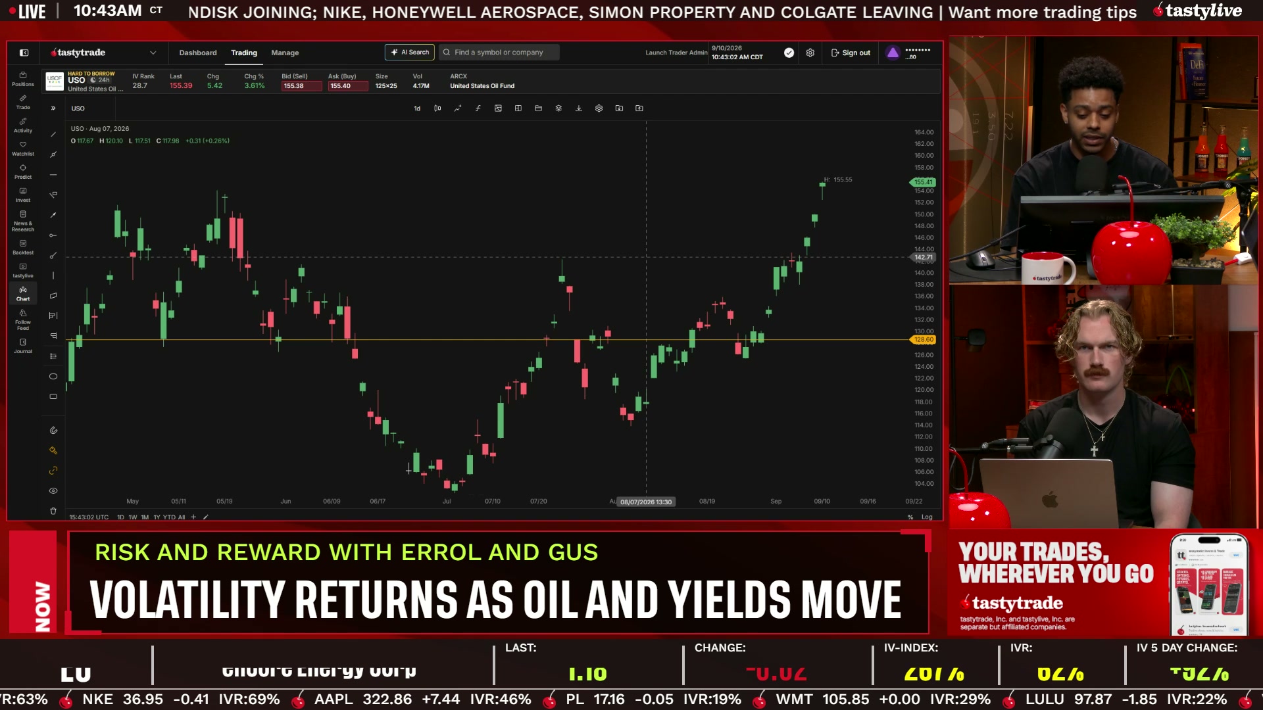Select the rectangle drawing tool
Image resolution: width=1263 pixels, height=710 pixels.
pyautogui.click(x=53, y=396)
